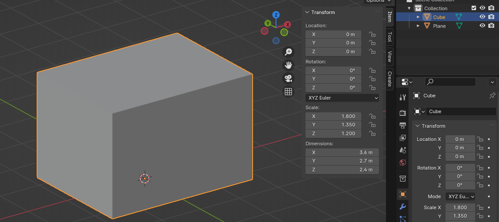Collapse the properties editor Transform panel
The height and width of the screenshot is (222, 499).
418,126
